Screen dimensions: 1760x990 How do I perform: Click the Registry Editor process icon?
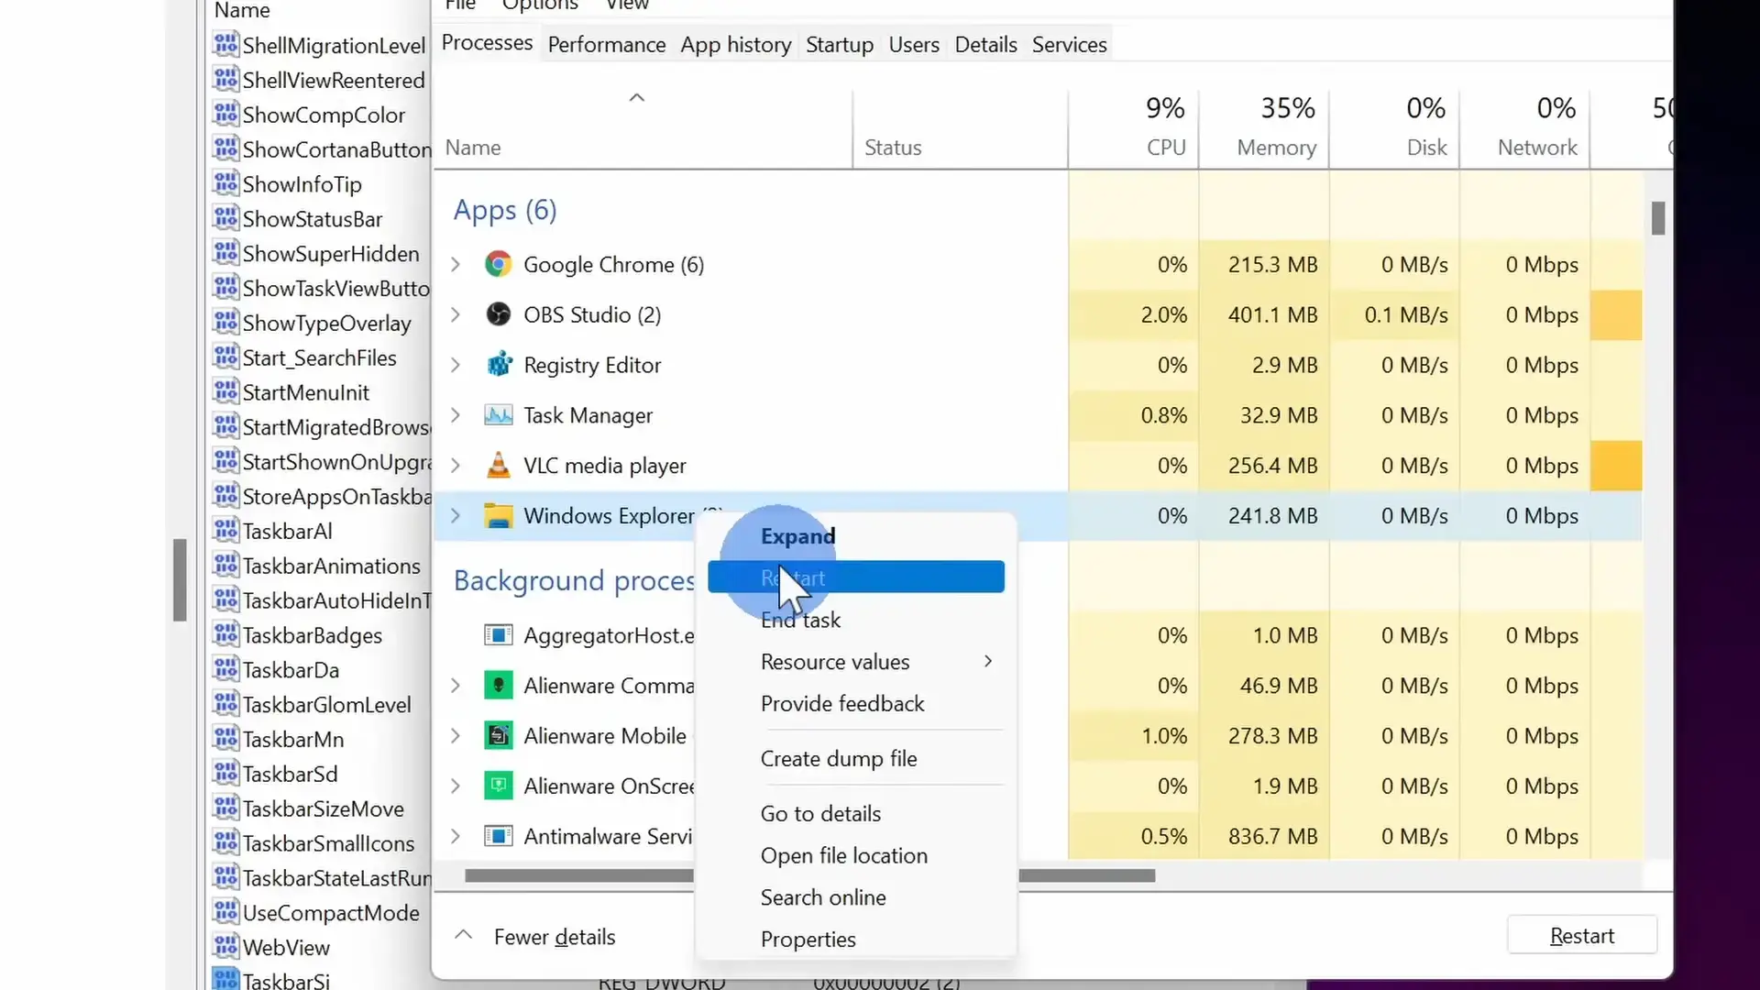pos(498,365)
